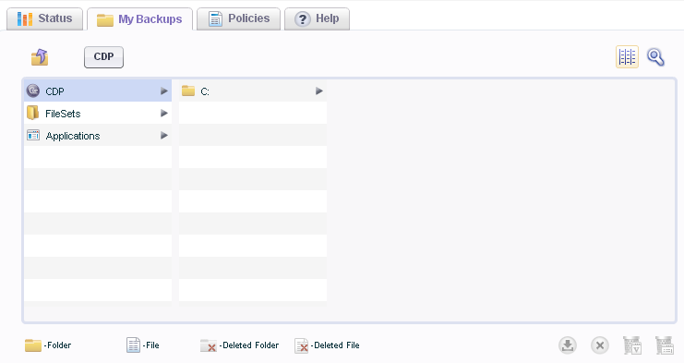This screenshot has height=363, width=684.
Task: Select the Applications row
Action: [98, 135]
